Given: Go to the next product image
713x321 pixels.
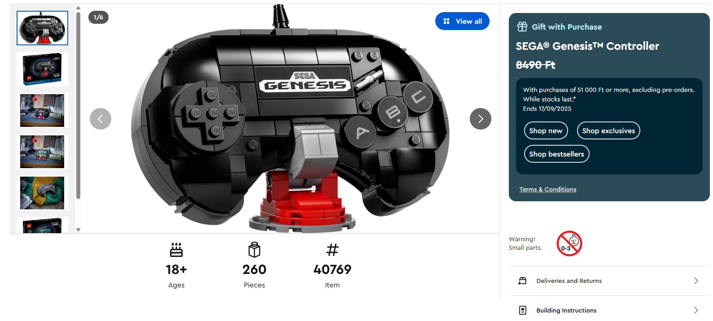Looking at the screenshot, I should pos(480,119).
